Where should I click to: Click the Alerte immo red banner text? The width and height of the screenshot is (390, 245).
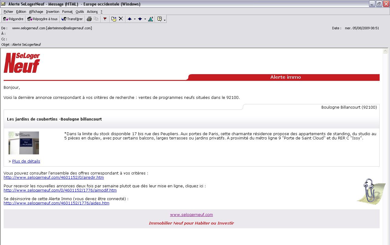285,77
